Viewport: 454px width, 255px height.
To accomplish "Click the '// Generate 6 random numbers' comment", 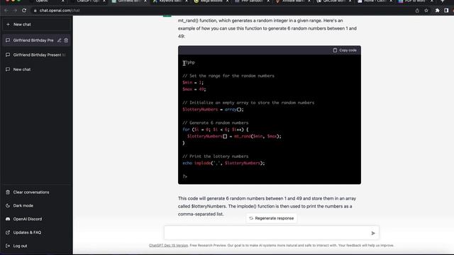I will (216, 123).
